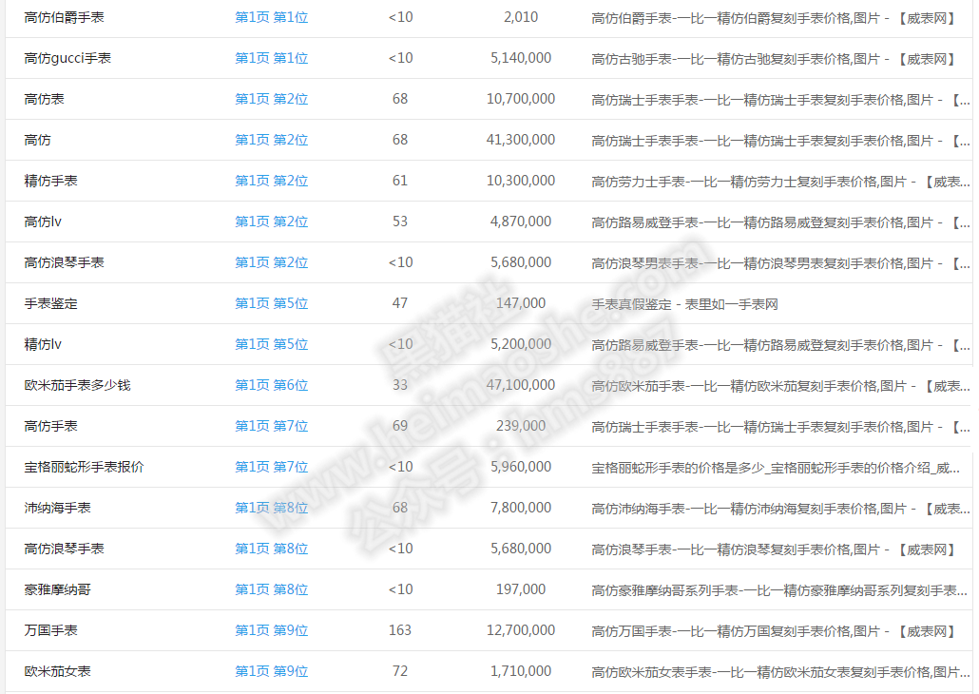Select the keyword 宝格丽蛇形手表报价

tap(85, 467)
